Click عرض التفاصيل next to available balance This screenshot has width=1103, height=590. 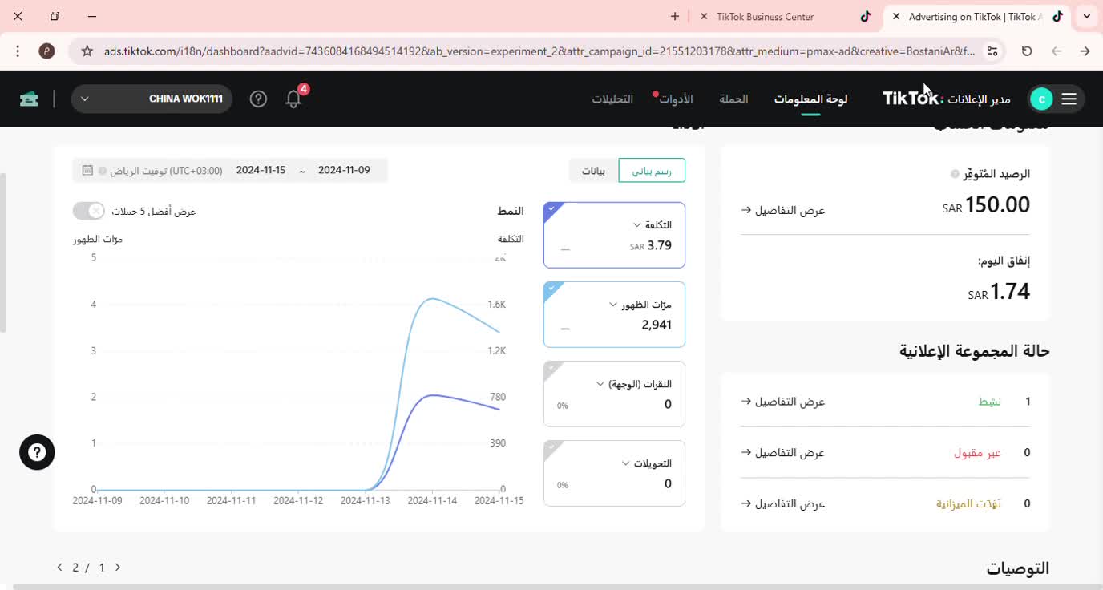coord(783,210)
